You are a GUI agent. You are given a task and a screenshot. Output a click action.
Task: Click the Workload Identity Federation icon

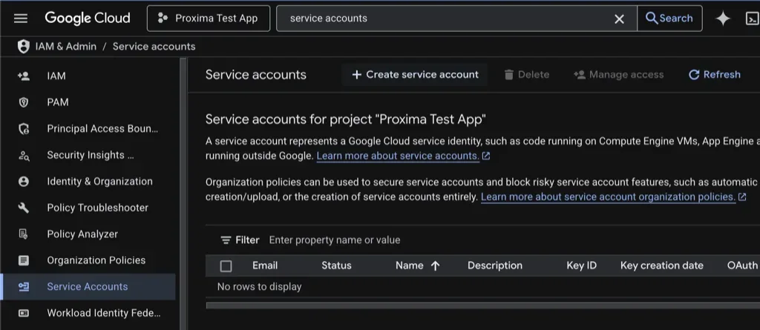[23, 313]
